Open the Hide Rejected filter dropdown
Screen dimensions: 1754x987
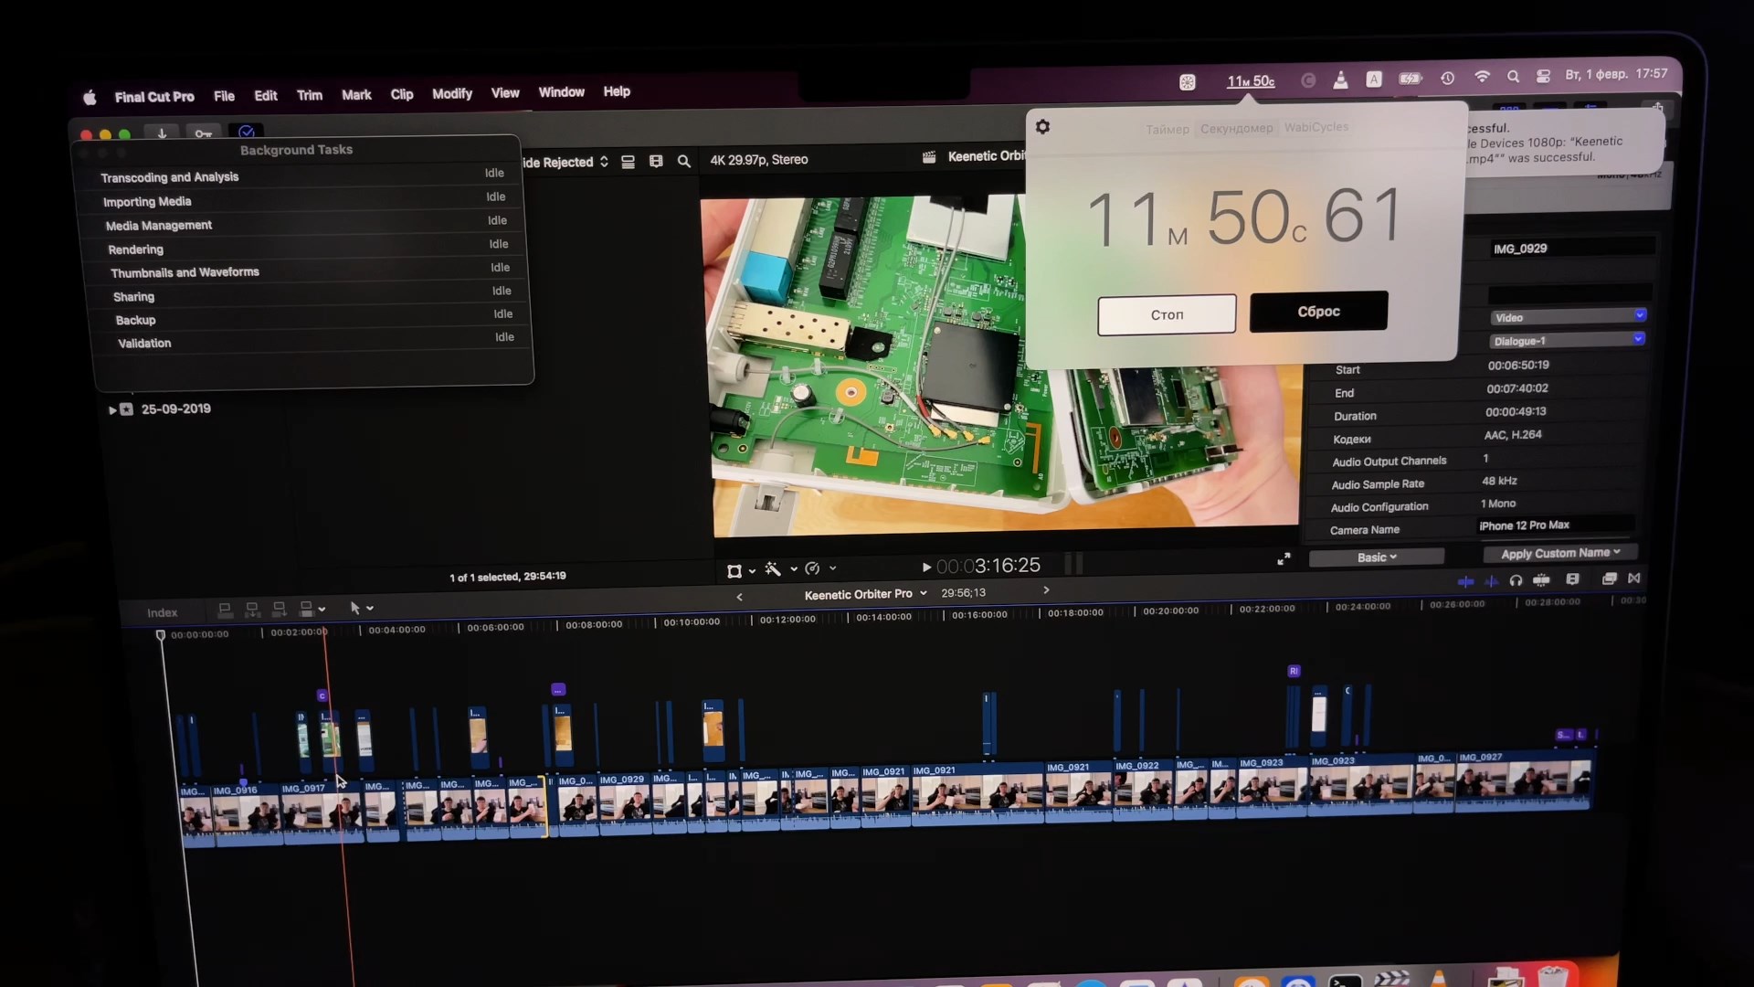point(565,162)
